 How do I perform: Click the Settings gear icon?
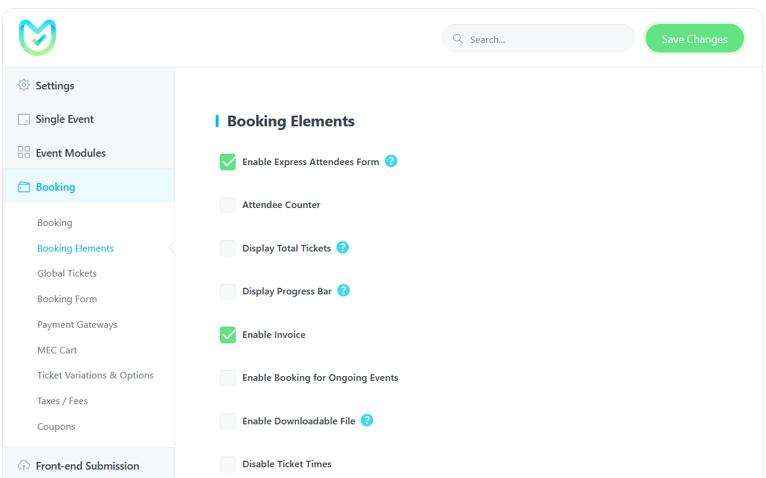point(24,85)
